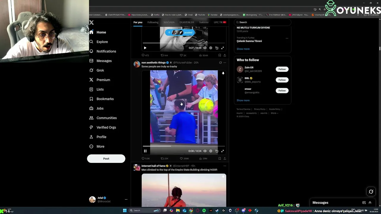This screenshot has height=214, width=381.
Task: Pause the trashy people video
Action: (x=145, y=151)
